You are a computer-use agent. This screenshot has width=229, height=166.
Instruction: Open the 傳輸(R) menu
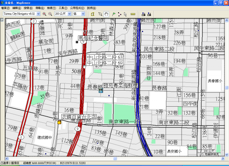coord(40,8)
